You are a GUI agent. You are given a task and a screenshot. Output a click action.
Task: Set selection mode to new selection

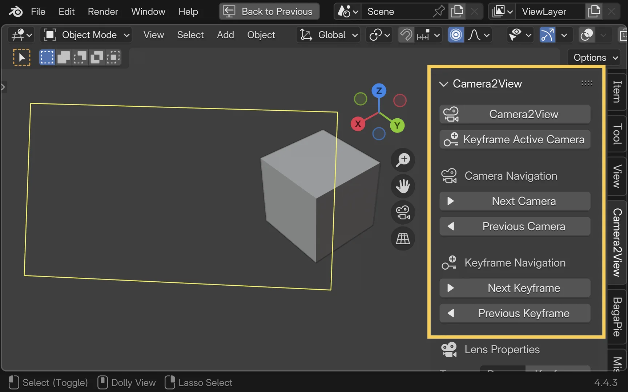[x=47, y=57]
